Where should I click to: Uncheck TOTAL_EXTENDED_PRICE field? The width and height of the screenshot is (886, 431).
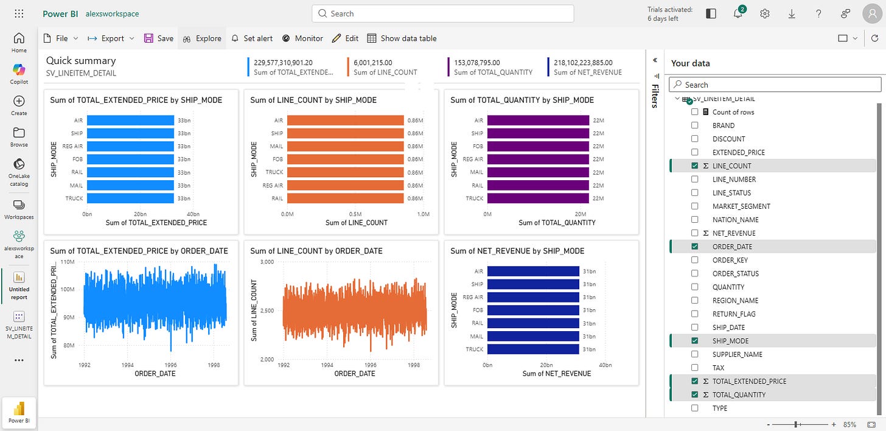pos(694,381)
